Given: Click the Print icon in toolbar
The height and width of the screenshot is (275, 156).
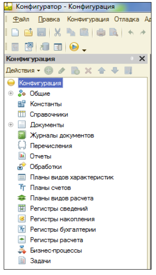Looking at the screenshot, I should tap(101, 32).
